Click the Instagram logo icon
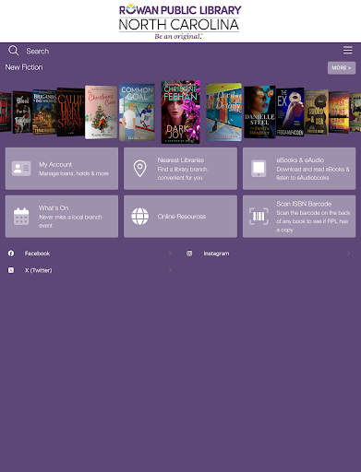Image resolution: width=361 pixels, height=472 pixels. pos(189,254)
